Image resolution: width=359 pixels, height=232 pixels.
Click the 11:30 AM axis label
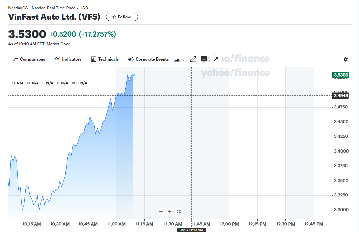click(173, 224)
